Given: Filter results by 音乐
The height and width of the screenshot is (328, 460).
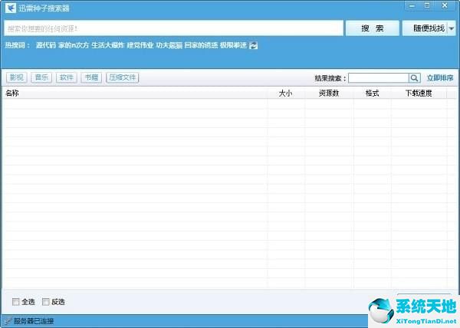Looking at the screenshot, I should pyautogui.click(x=41, y=77).
